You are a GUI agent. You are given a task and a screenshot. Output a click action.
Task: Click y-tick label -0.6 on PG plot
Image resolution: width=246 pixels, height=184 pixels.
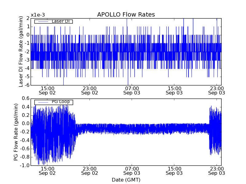pos(25,149)
